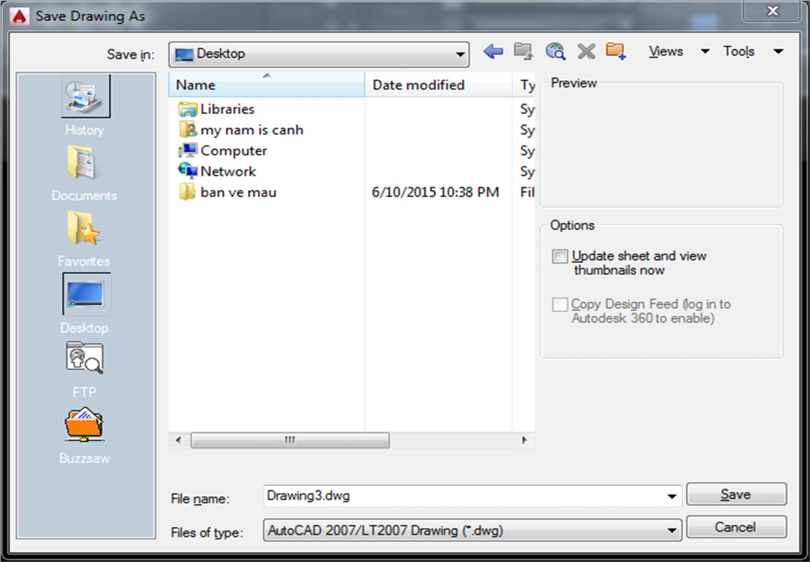Create a new folder icon

615,52
